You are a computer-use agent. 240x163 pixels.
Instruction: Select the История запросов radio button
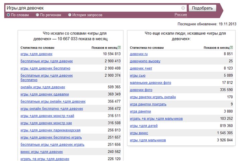coord(70,15)
